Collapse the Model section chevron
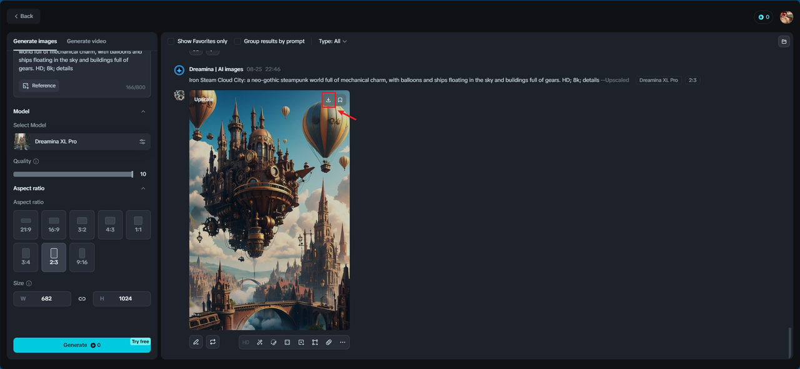The image size is (800, 369). tap(143, 112)
